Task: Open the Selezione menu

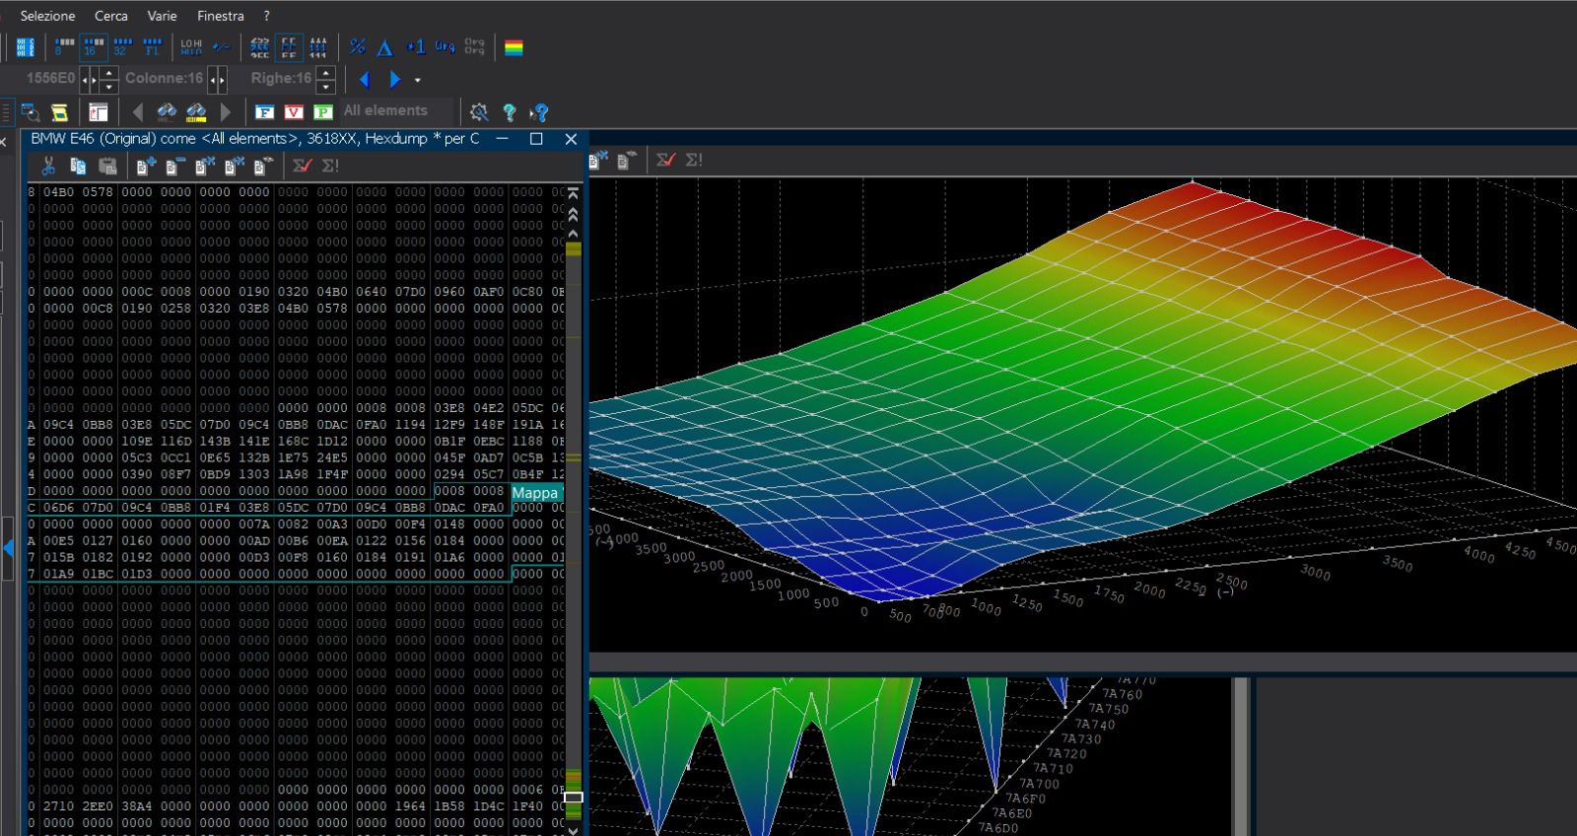Action: coord(47,16)
